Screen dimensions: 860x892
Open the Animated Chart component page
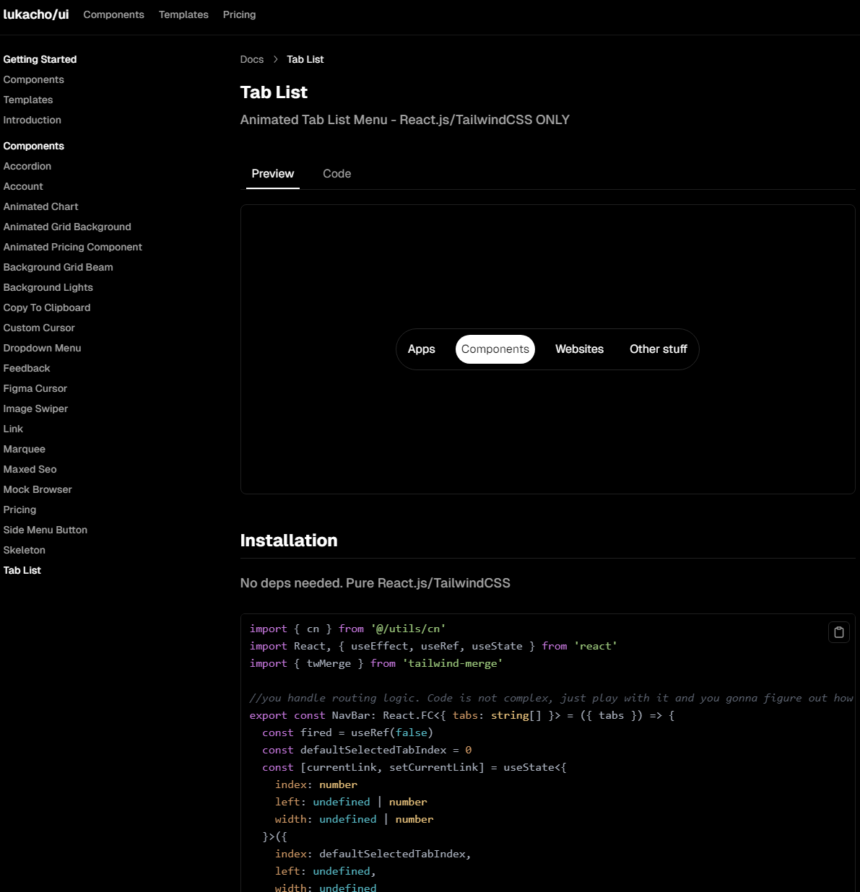tap(41, 206)
